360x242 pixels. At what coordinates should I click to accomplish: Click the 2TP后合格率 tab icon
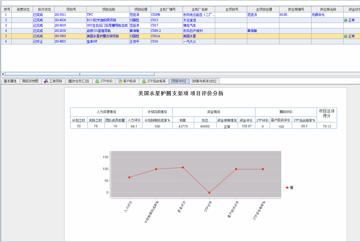pos(144,81)
